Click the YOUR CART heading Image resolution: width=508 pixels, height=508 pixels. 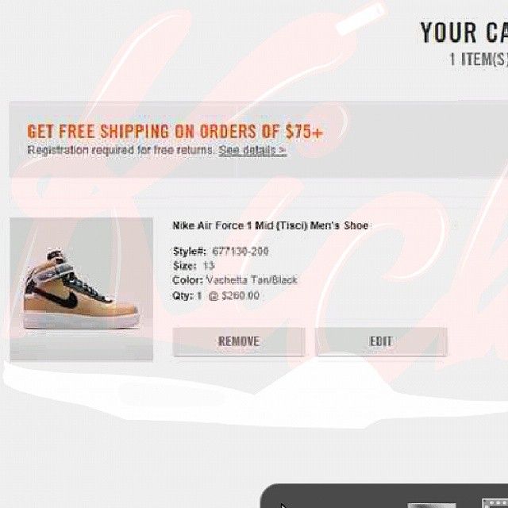[x=464, y=33]
